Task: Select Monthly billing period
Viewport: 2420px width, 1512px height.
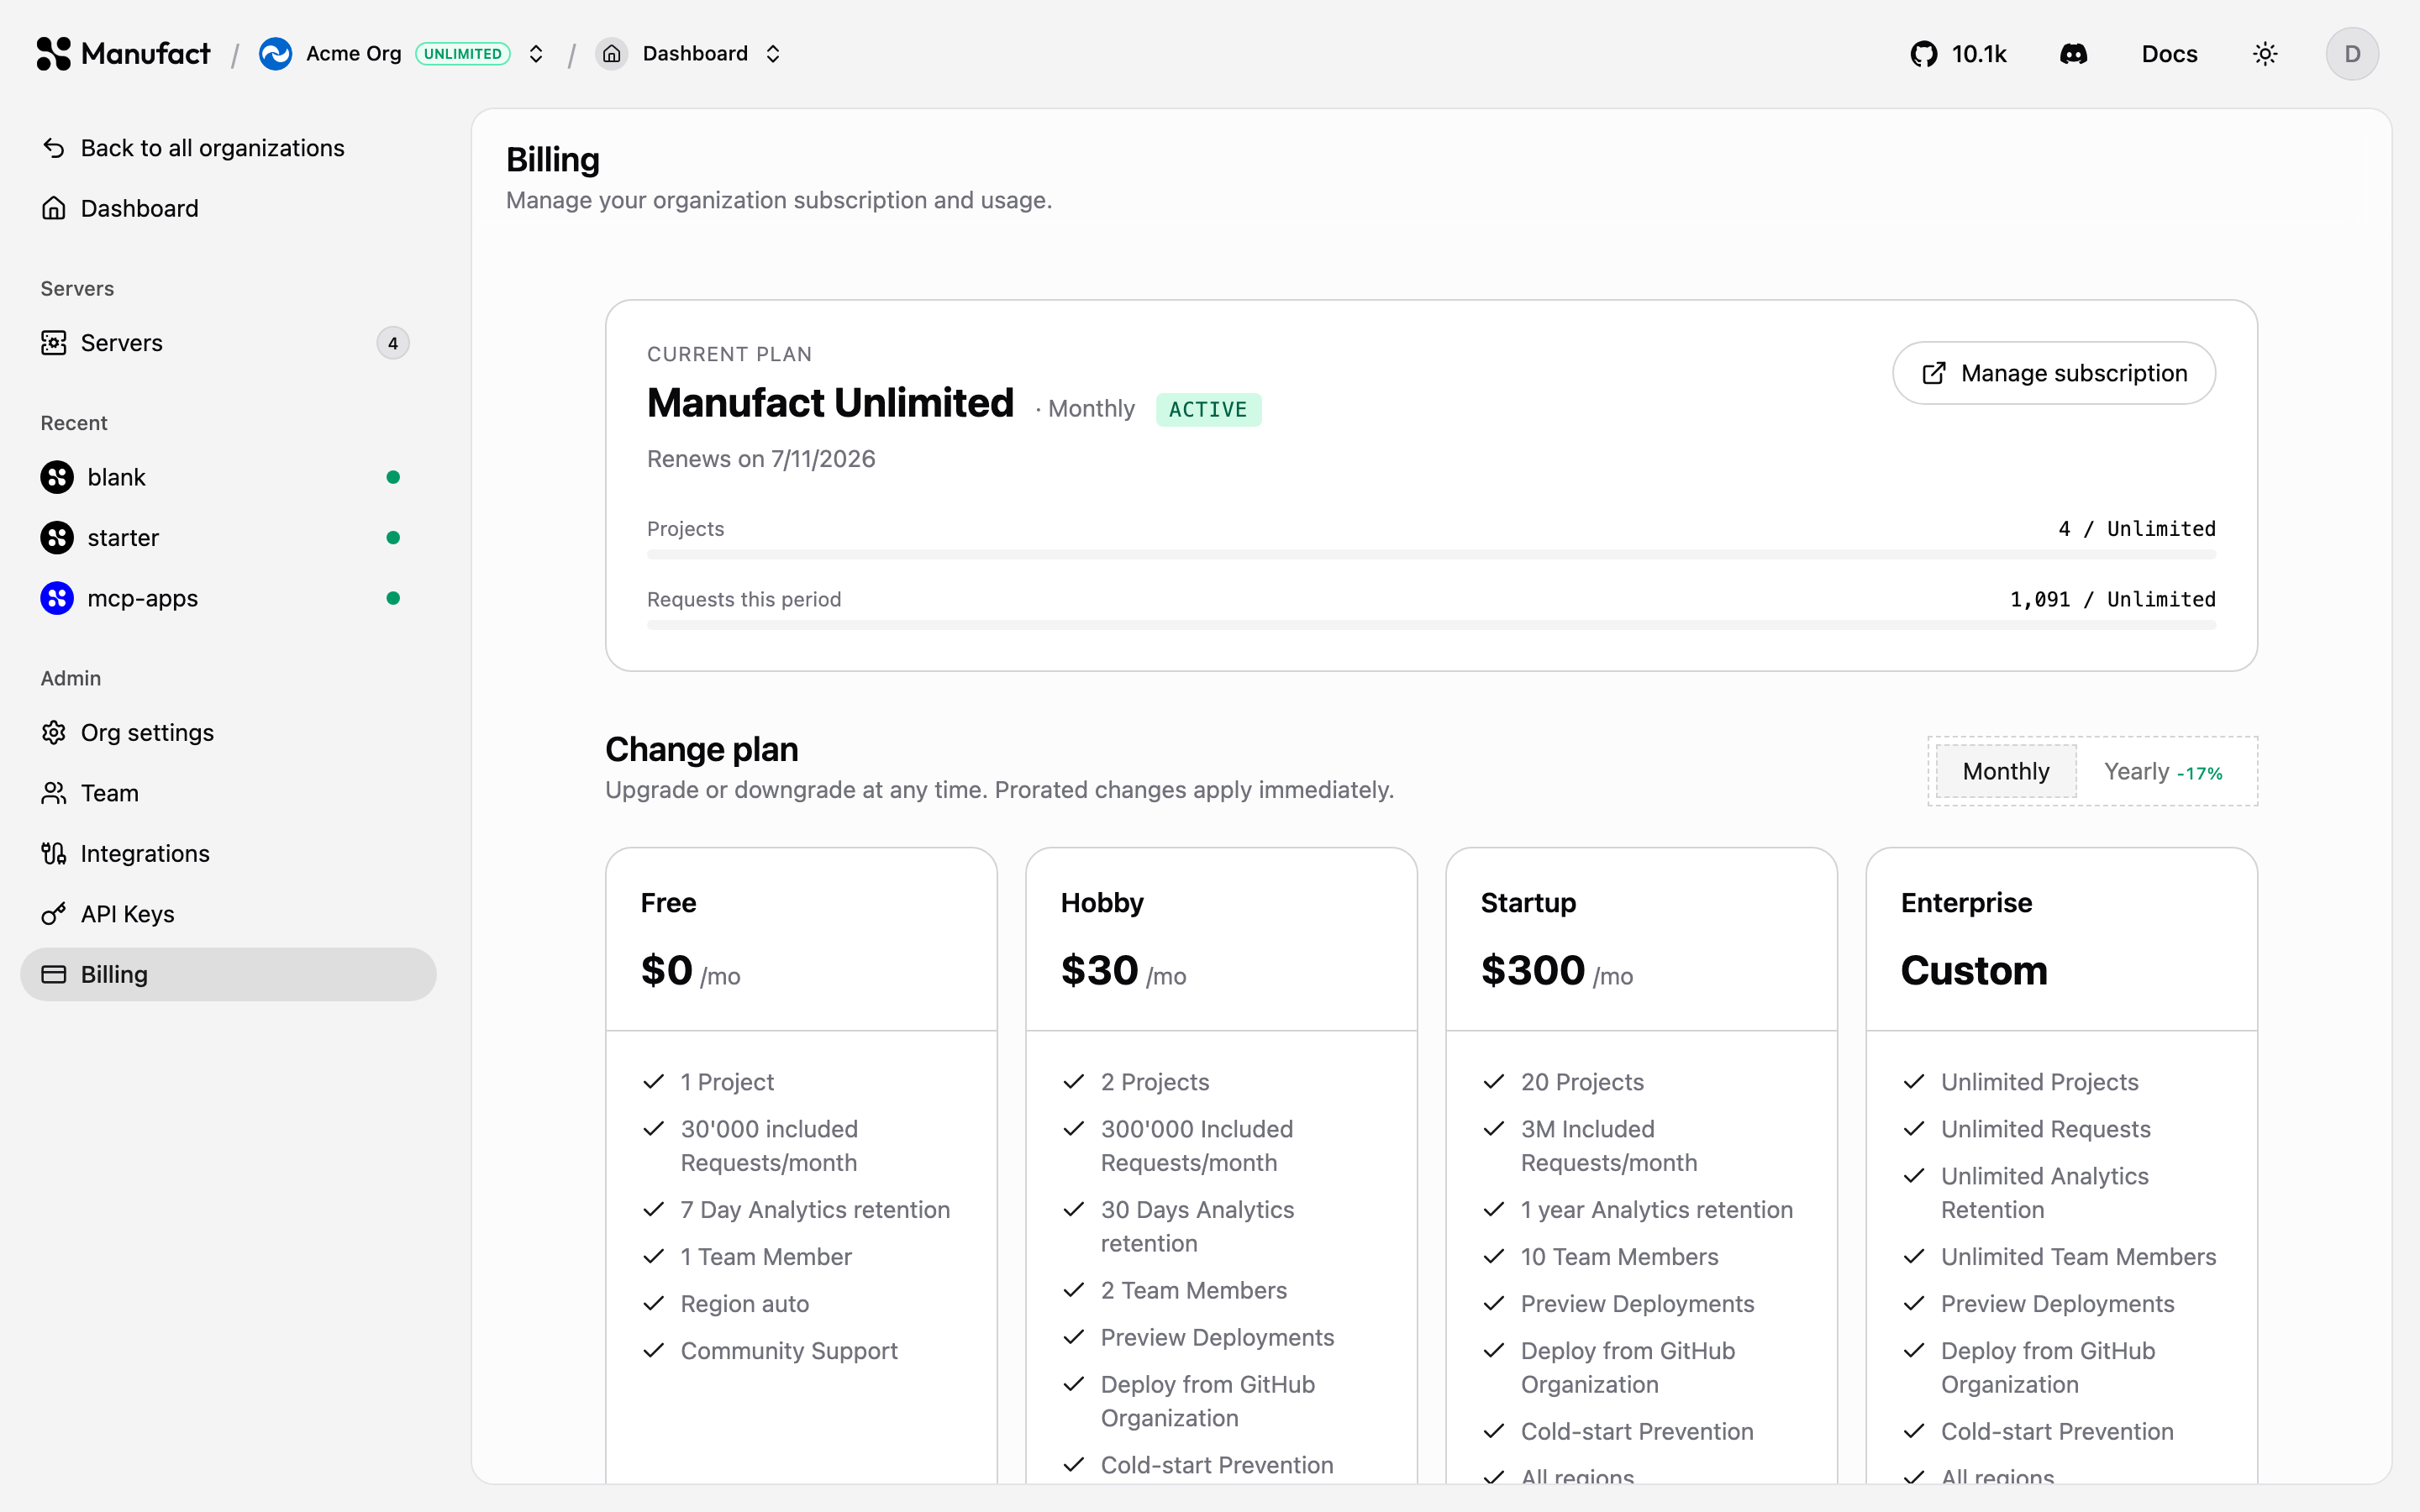Action: point(2006,771)
